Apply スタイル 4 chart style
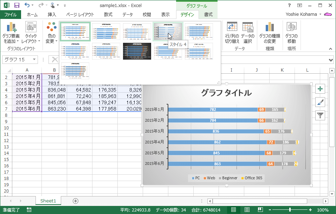This screenshot has width=336, height=214. pos(168,32)
